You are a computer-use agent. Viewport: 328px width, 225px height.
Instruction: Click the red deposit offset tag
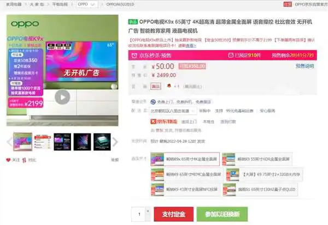[192, 66]
